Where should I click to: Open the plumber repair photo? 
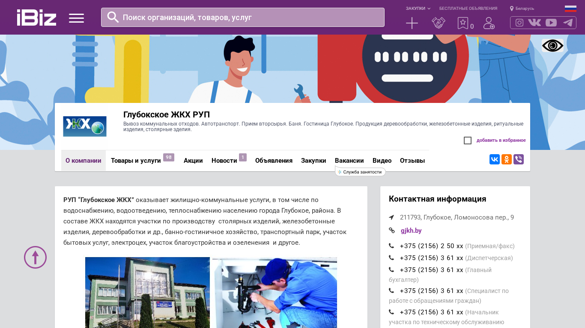pos(275,293)
